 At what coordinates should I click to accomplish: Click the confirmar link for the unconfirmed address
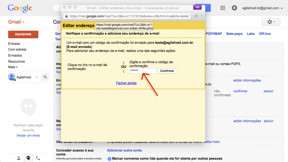(240, 91)
